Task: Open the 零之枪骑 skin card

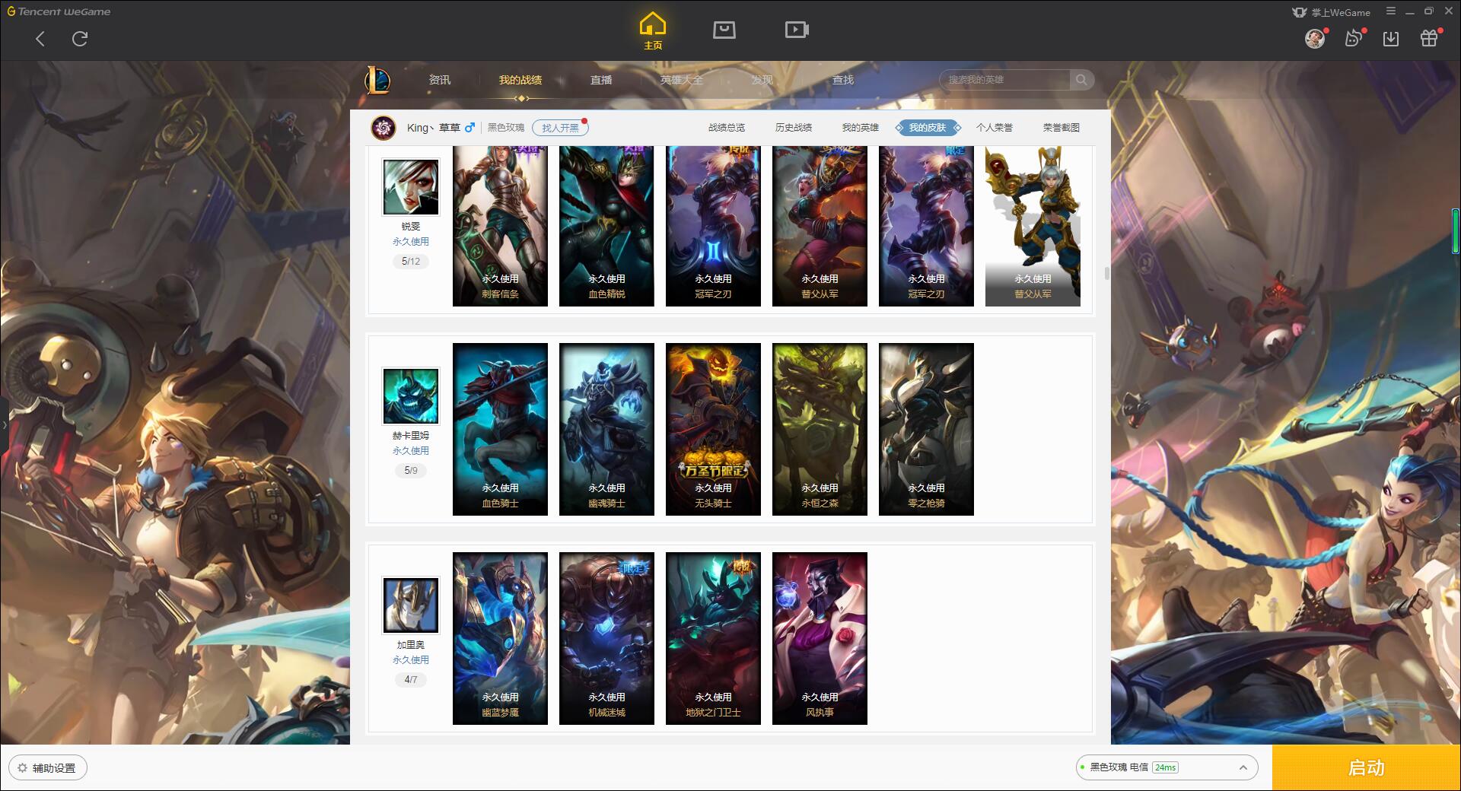Action: 926,429
